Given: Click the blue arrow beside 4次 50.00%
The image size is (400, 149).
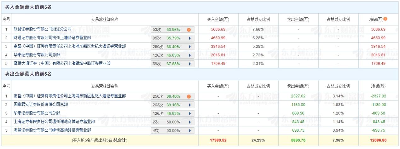Looking at the screenshot, I should 189,130.
